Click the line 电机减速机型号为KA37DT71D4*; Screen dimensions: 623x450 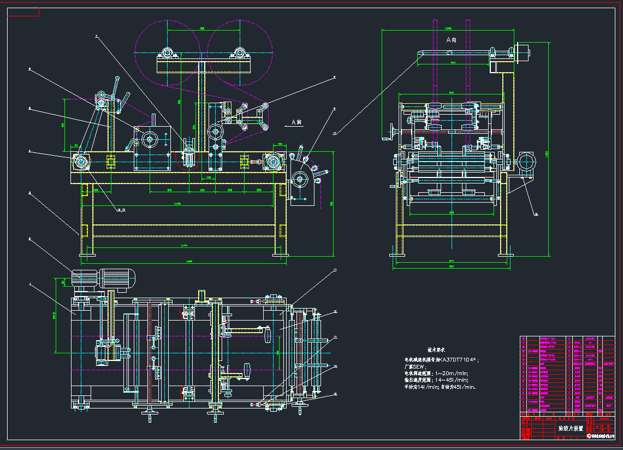(x=441, y=360)
